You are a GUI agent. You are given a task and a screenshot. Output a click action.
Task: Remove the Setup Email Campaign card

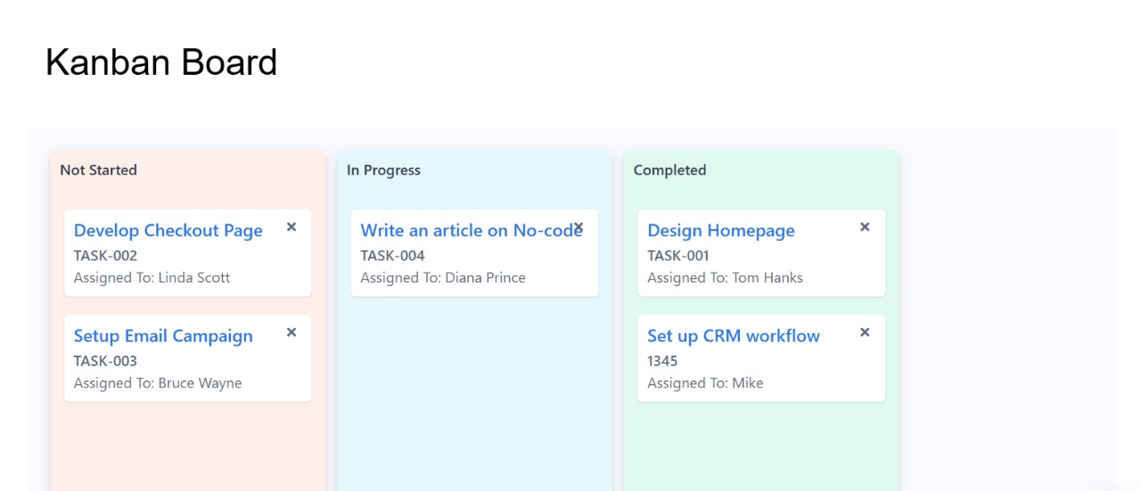point(291,332)
